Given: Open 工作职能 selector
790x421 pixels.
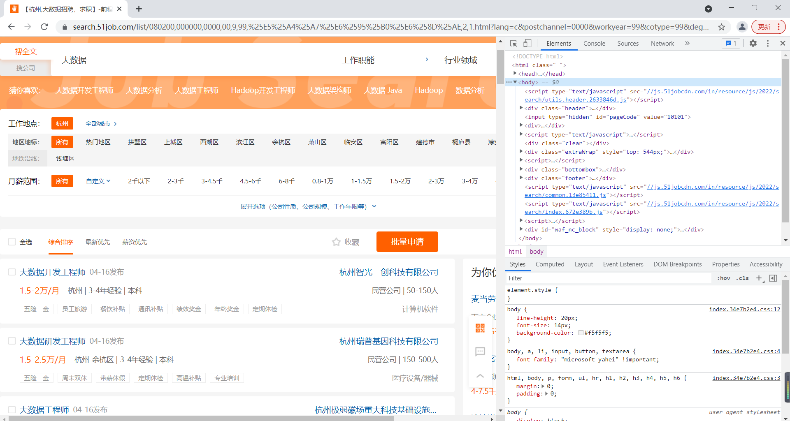Looking at the screenshot, I should point(385,60).
